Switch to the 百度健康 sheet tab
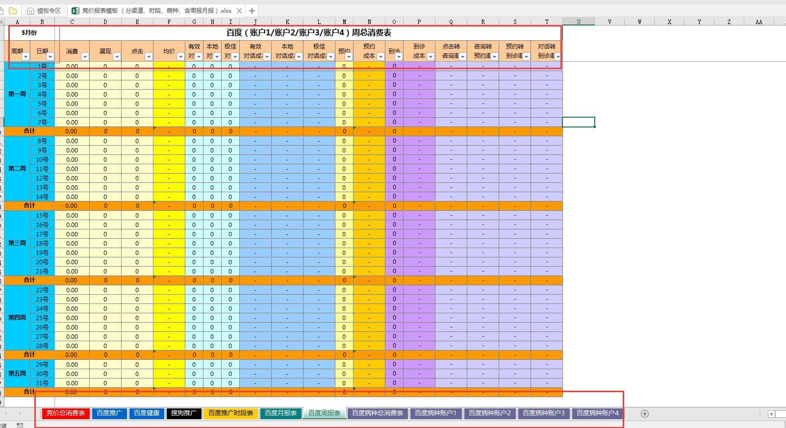786x428 pixels. click(x=147, y=413)
